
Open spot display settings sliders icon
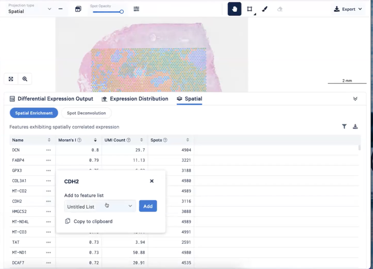coord(136,9)
